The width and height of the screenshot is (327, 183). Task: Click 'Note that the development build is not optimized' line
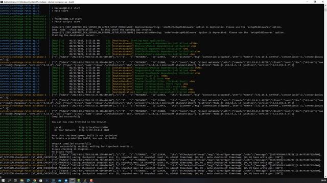coord(85,136)
